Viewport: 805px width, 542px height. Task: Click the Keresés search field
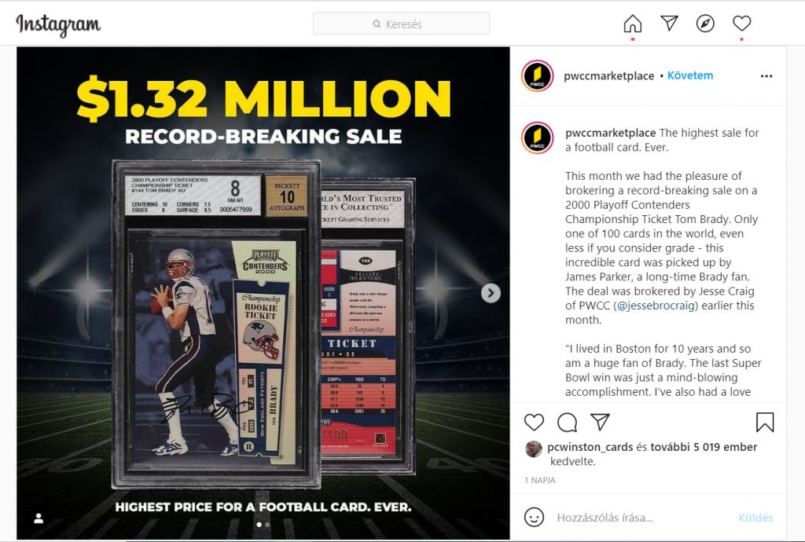[x=402, y=24]
